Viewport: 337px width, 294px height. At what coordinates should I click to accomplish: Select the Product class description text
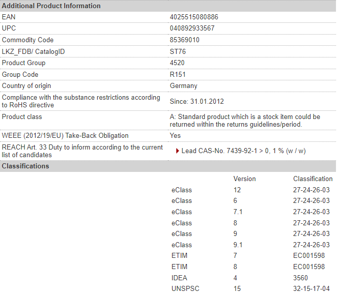245,121
